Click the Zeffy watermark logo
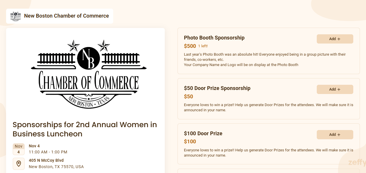The image size is (366, 173). tap(357, 163)
